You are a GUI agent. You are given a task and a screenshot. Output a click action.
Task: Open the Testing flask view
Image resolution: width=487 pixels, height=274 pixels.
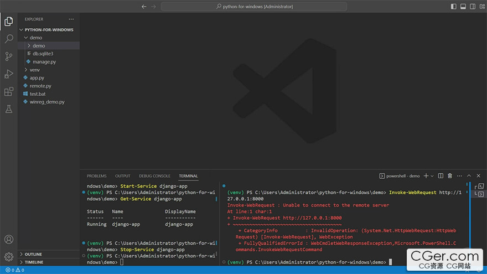9,109
